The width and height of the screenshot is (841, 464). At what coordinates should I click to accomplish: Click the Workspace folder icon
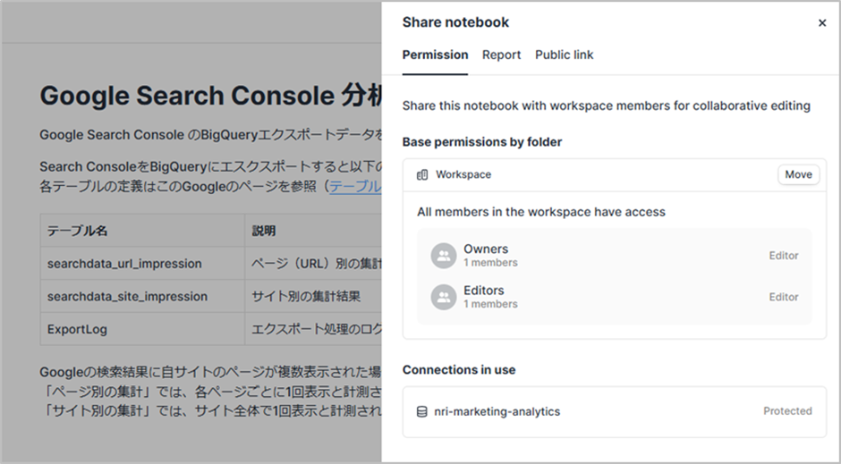point(422,175)
